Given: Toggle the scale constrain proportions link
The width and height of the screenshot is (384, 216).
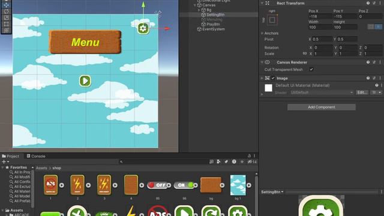Looking at the screenshot, I should tap(305, 53).
